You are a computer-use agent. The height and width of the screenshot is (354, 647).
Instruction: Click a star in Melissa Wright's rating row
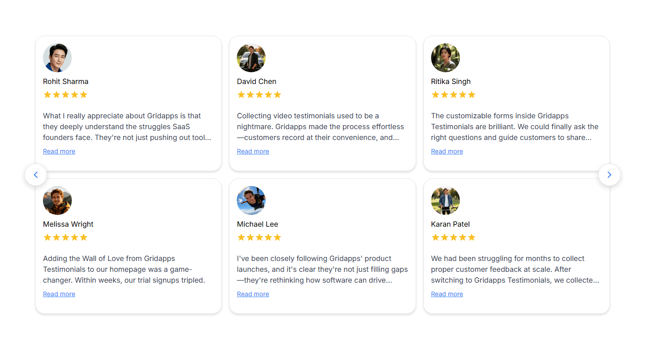point(65,237)
